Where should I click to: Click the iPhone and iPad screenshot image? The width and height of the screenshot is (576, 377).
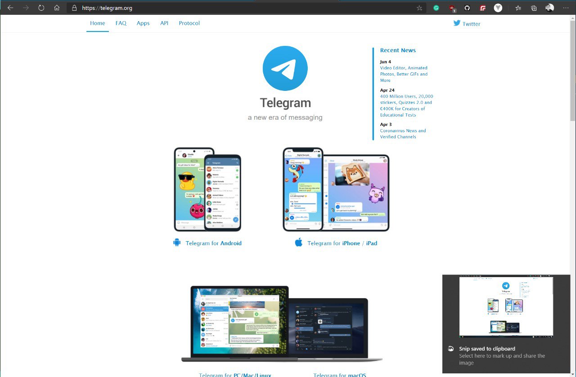[x=336, y=189]
